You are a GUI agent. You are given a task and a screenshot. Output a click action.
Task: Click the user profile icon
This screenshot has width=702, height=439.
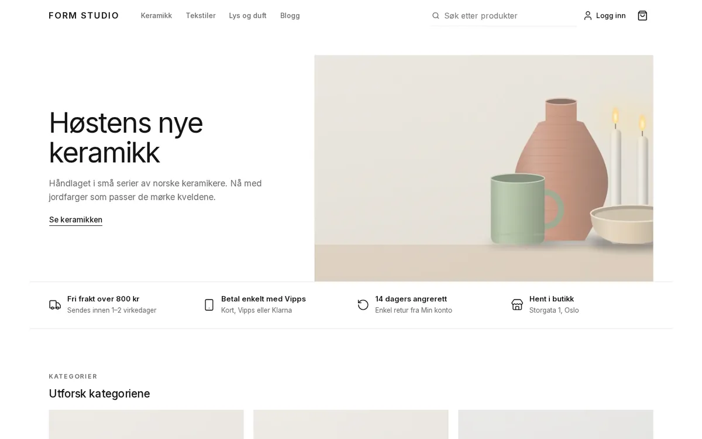(x=588, y=16)
